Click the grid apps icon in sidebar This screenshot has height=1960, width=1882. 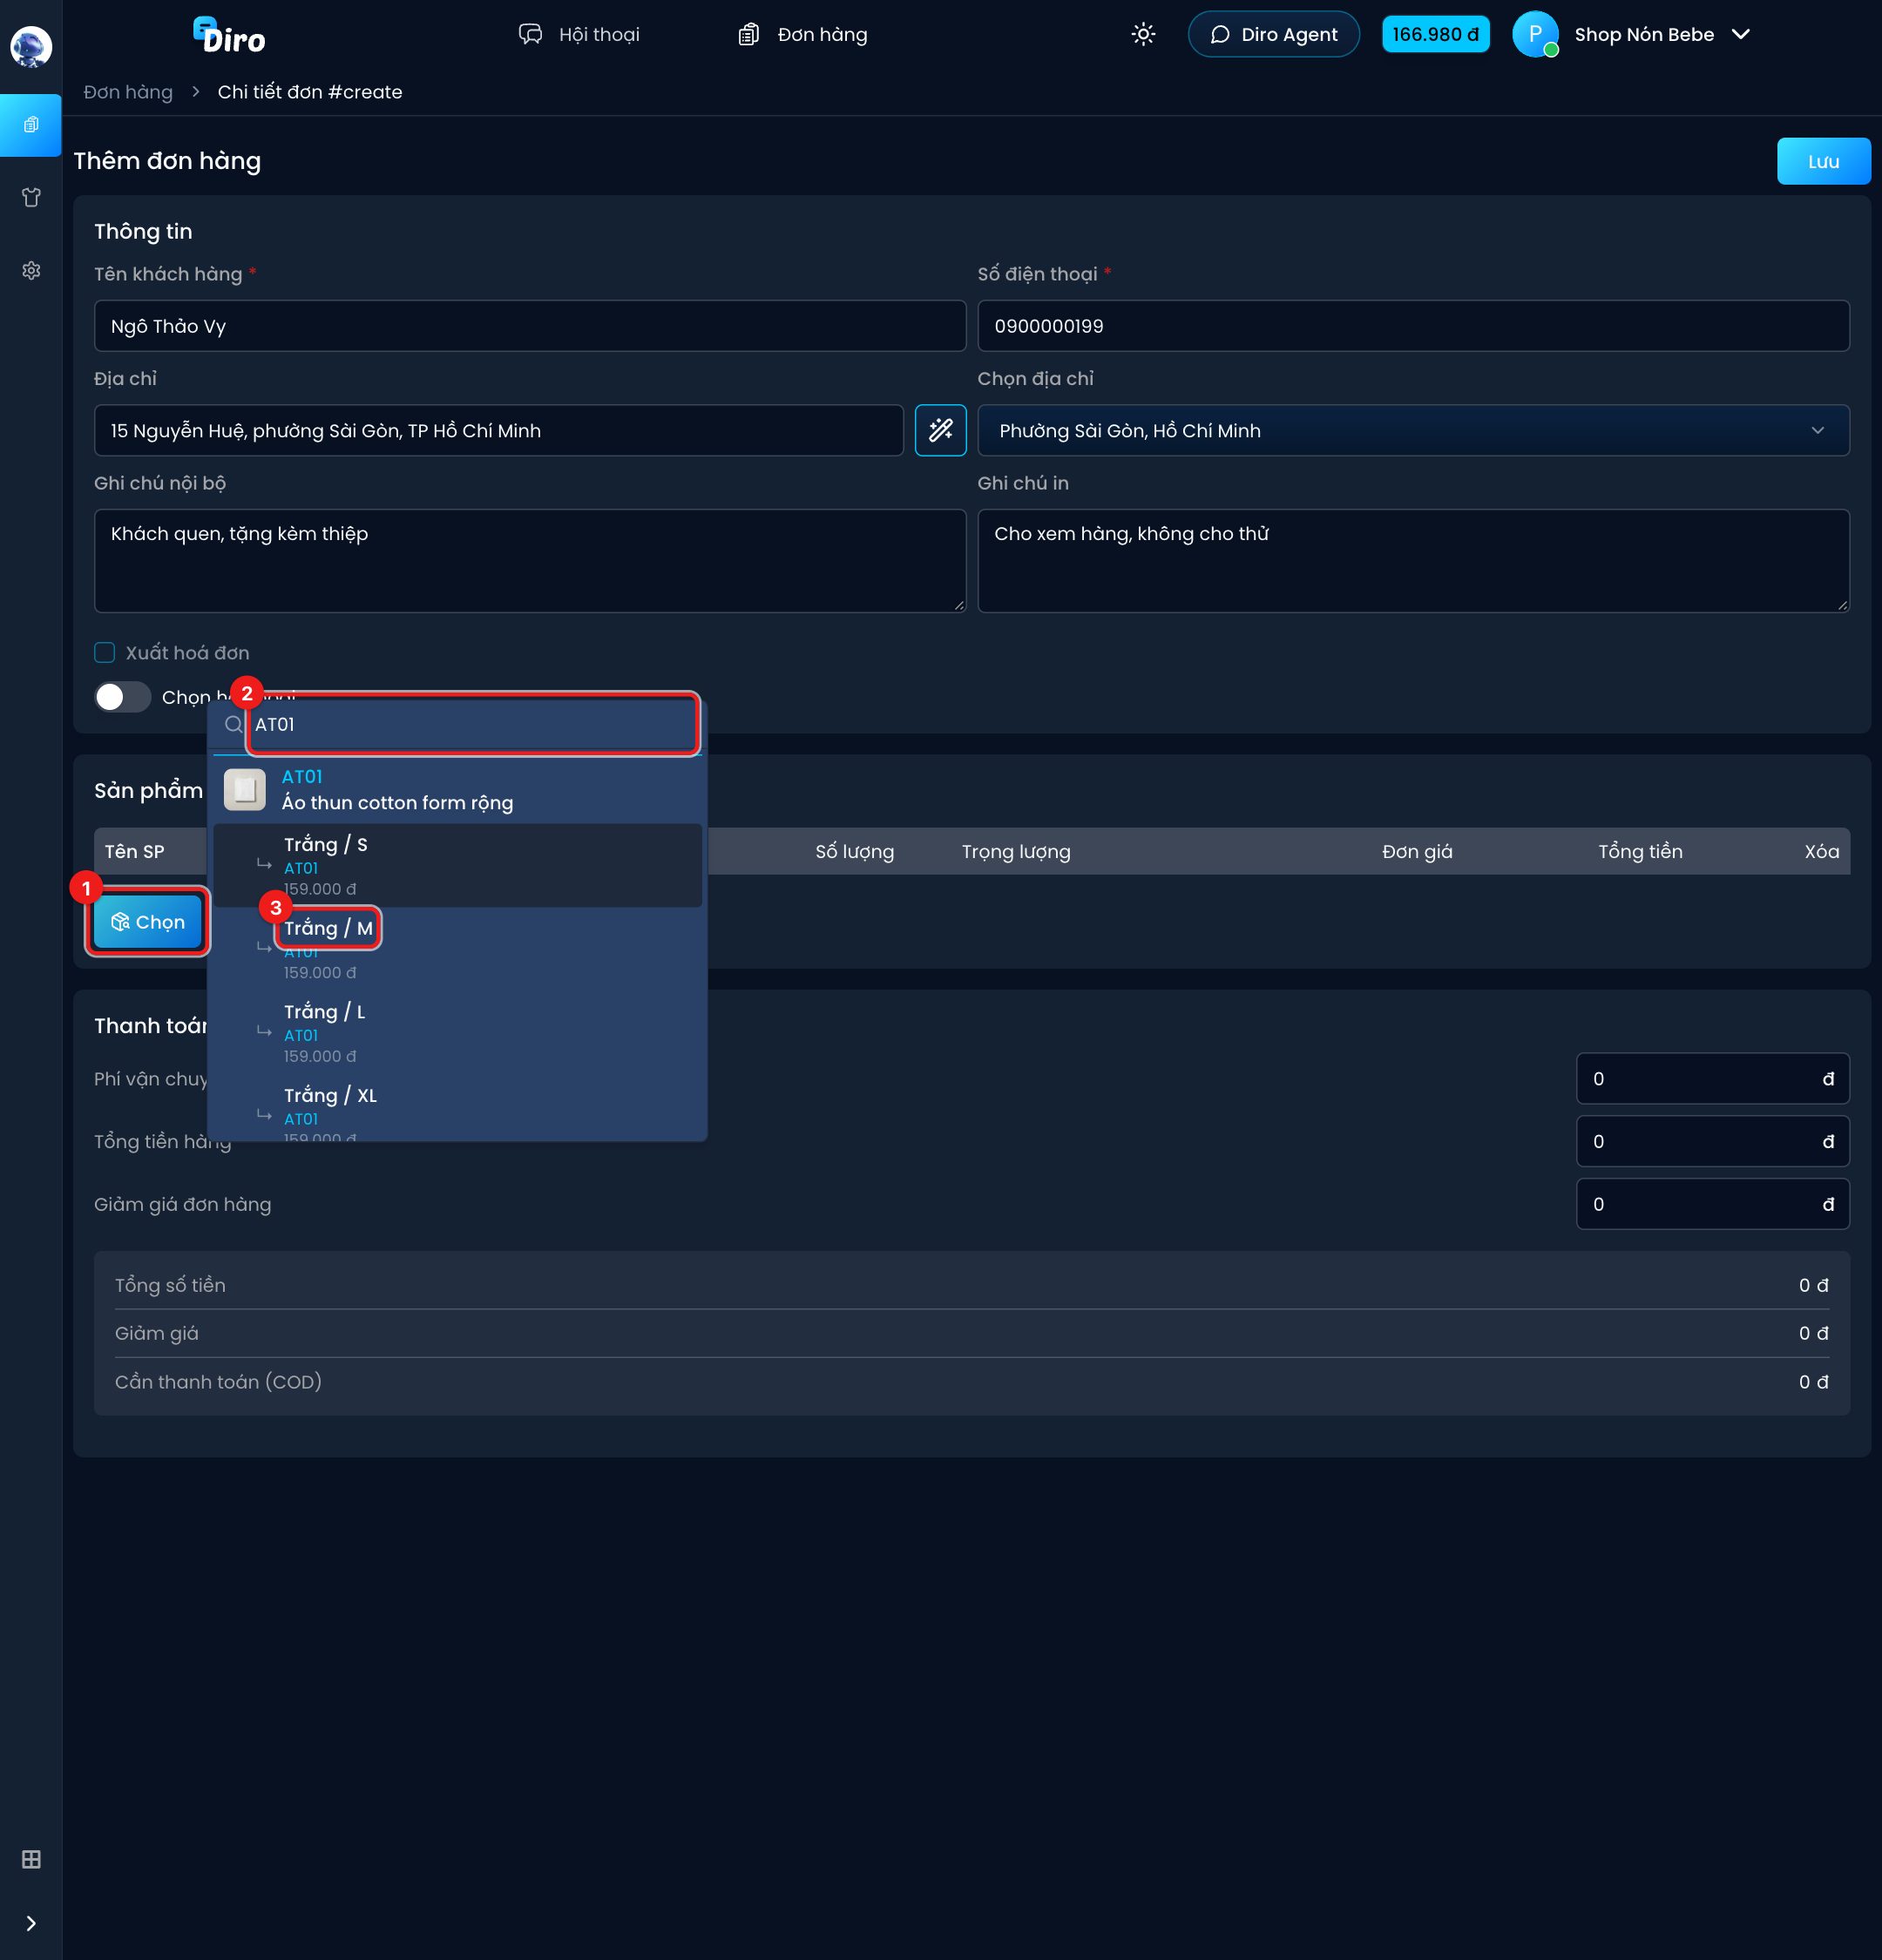click(31, 1859)
